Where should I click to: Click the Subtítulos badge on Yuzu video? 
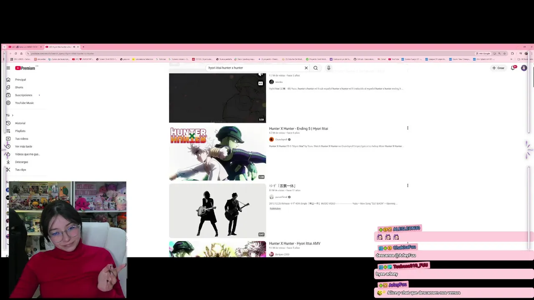coord(275,208)
